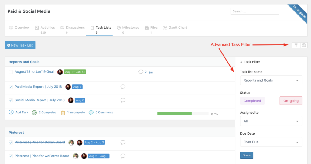Click assignee avatar on Paid Media Report
Viewport: 311px width, 164px height.
(68, 87)
